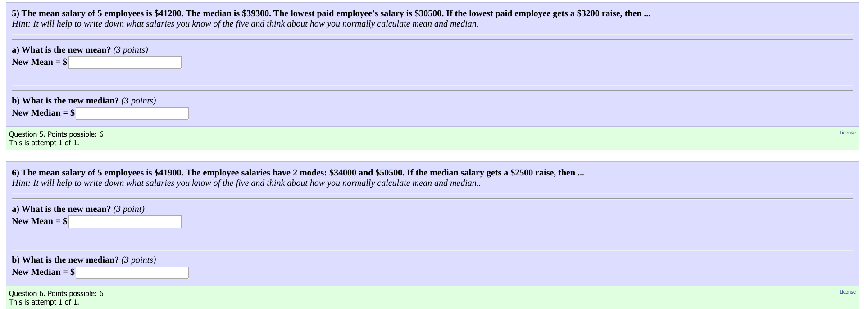The height and width of the screenshot is (309, 864).
Task: Click the New Median field in question 5
Action: (x=132, y=113)
